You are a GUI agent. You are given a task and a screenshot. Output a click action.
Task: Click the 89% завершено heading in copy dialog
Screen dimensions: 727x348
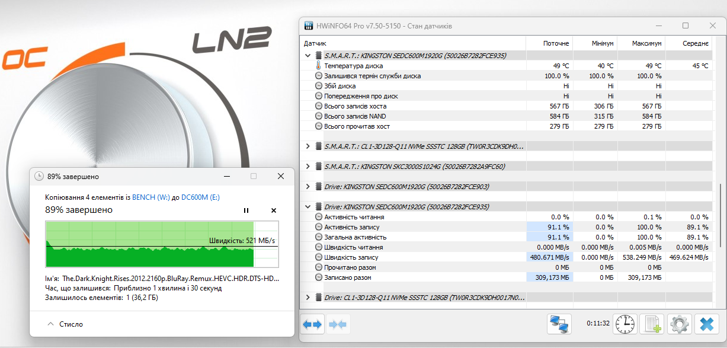(x=79, y=210)
